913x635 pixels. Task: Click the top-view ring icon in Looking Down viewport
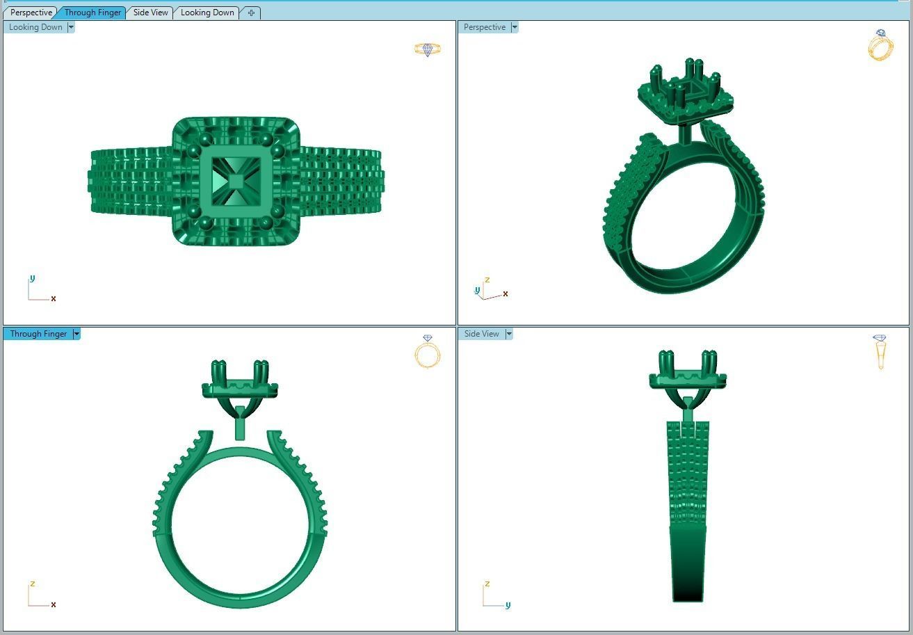[428, 49]
